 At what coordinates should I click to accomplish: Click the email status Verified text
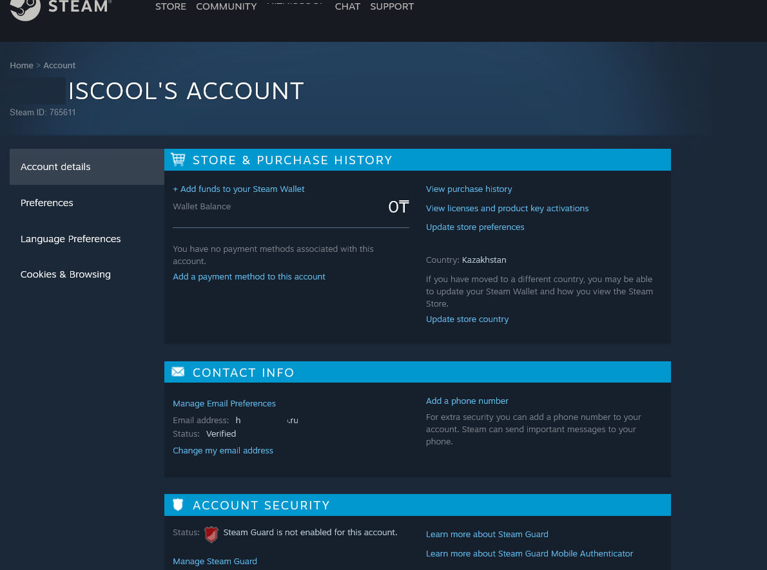pos(221,433)
